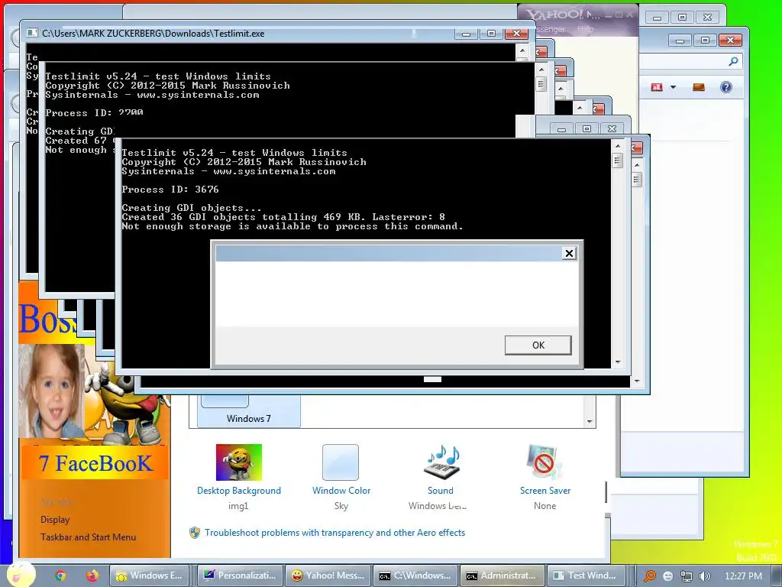Click the Process ID: 3676 console line

pos(170,190)
